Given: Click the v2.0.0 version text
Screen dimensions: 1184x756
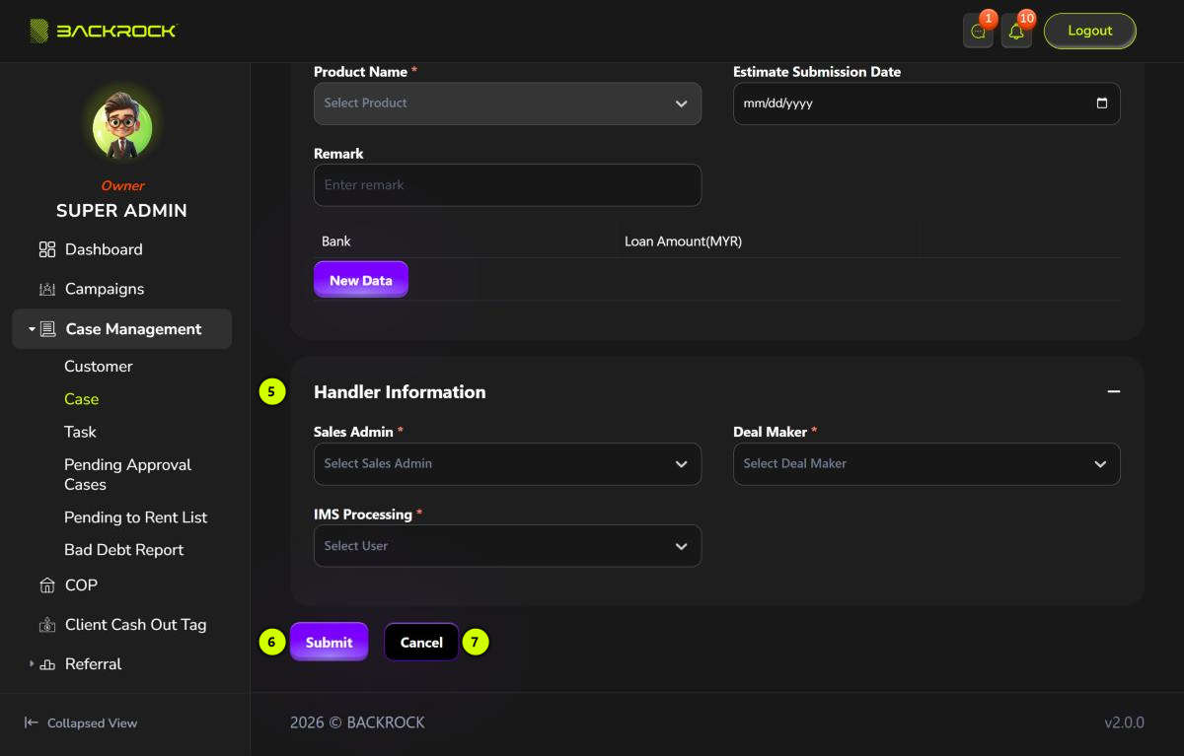Looking at the screenshot, I should 1124,722.
